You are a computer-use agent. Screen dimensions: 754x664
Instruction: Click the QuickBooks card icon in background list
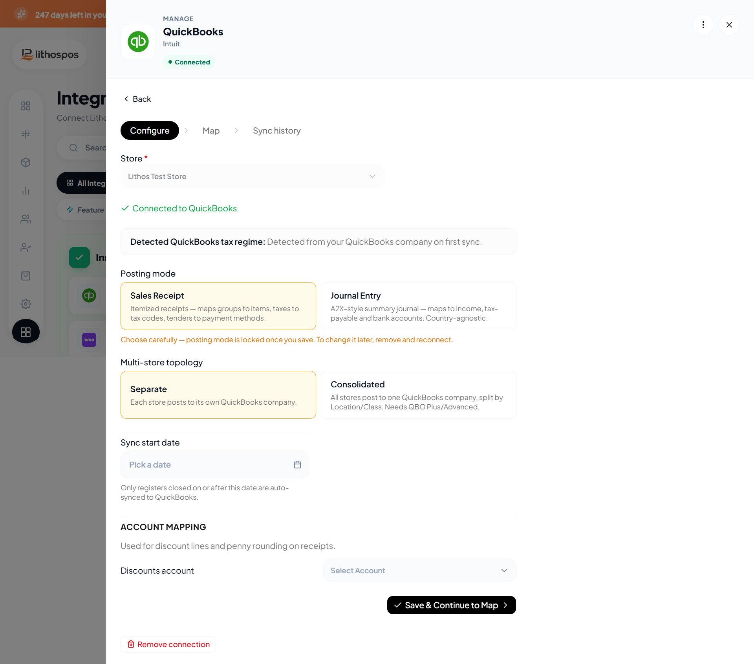tap(89, 295)
